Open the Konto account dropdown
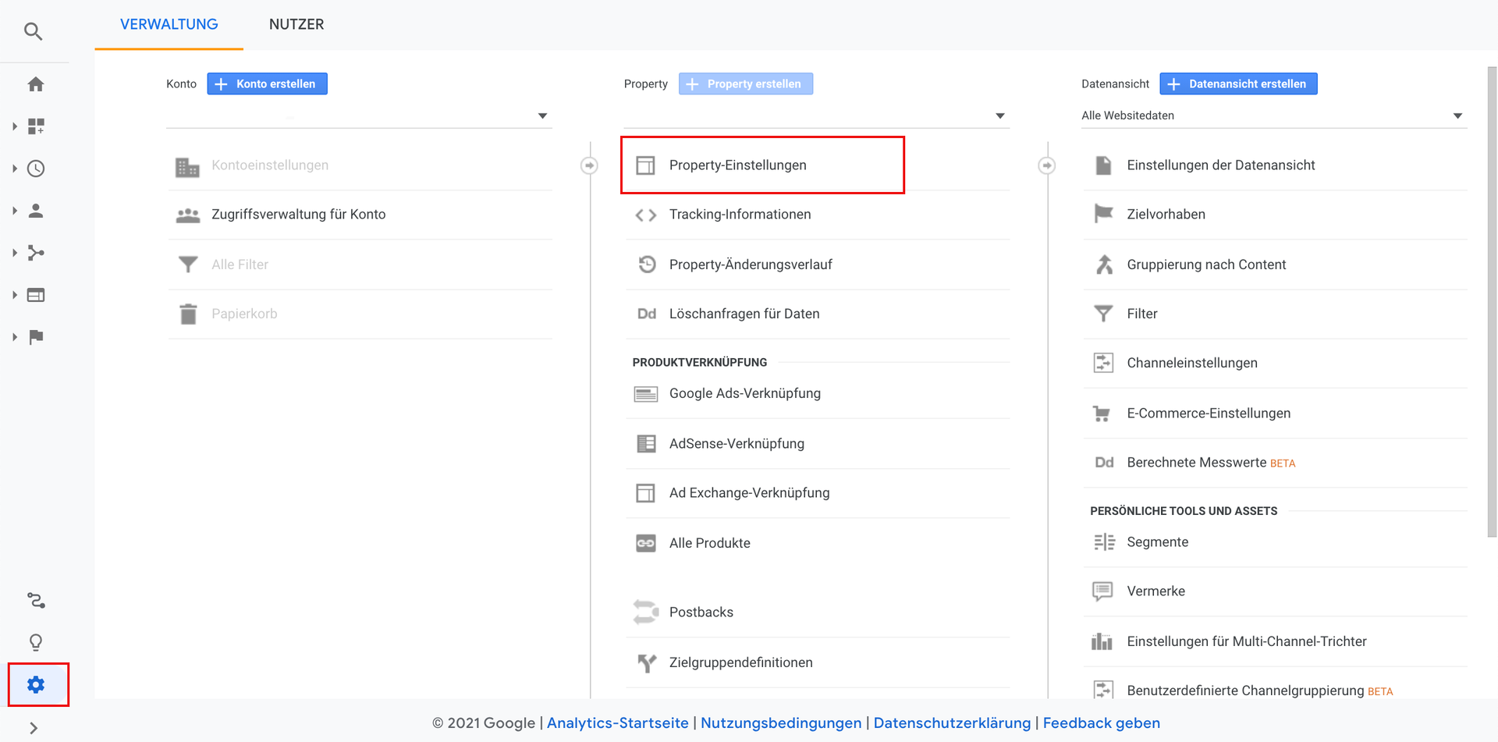This screenshot has width=1498, height=742. pyautogui.click(x=359, y=115)
